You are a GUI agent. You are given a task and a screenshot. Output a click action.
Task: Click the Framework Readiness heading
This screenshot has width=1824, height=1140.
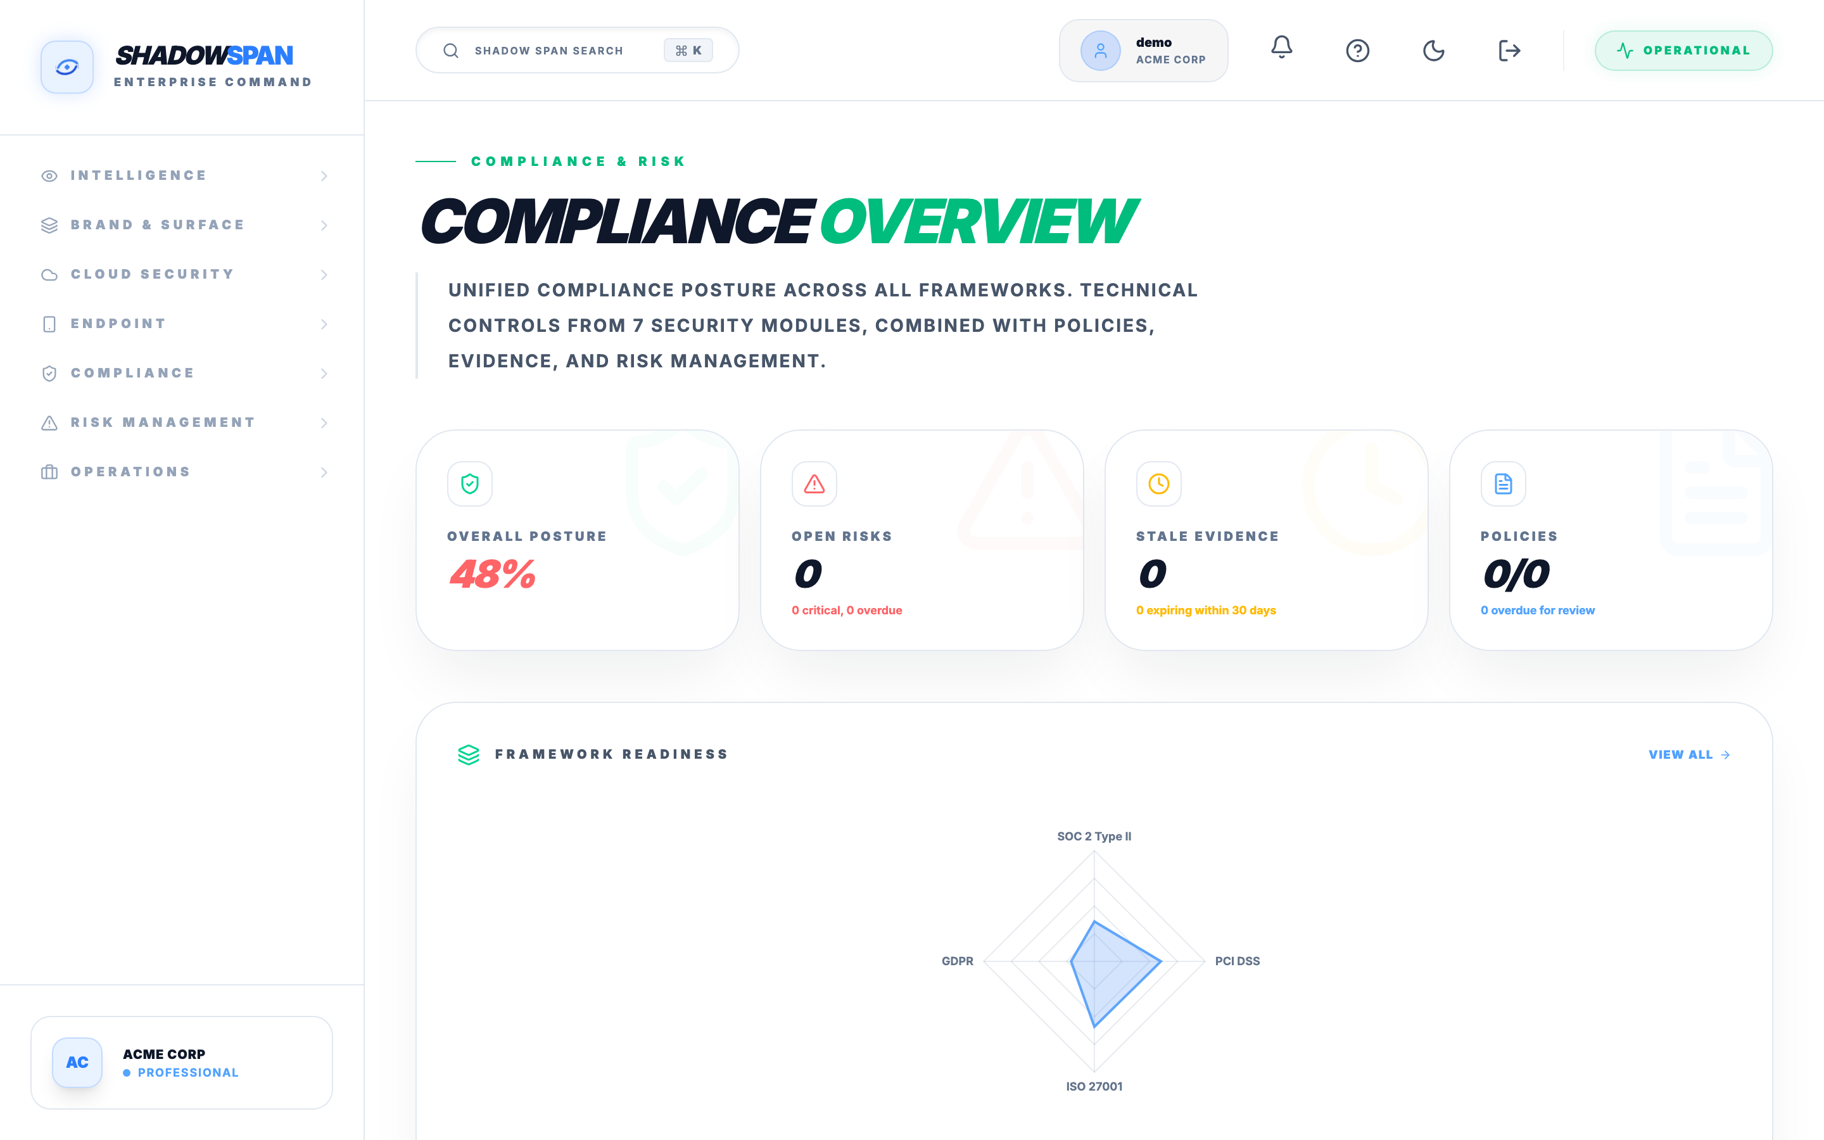click(x=611, y=754)
